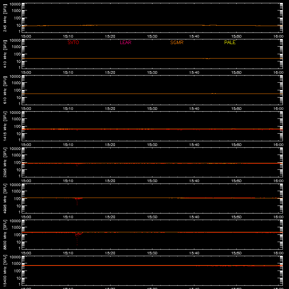Click the 15:10 time label under 410 MHz plot
289x289 pixels.
point(68,73)
